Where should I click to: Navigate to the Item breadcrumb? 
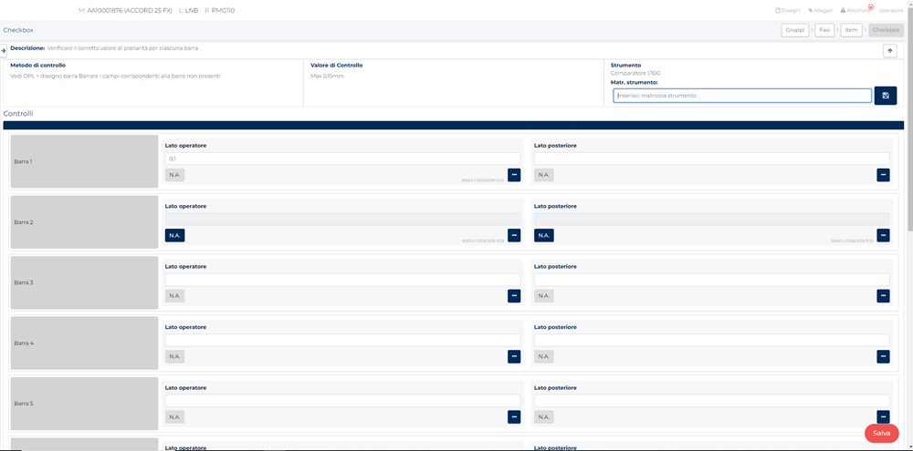pos(851,30)
